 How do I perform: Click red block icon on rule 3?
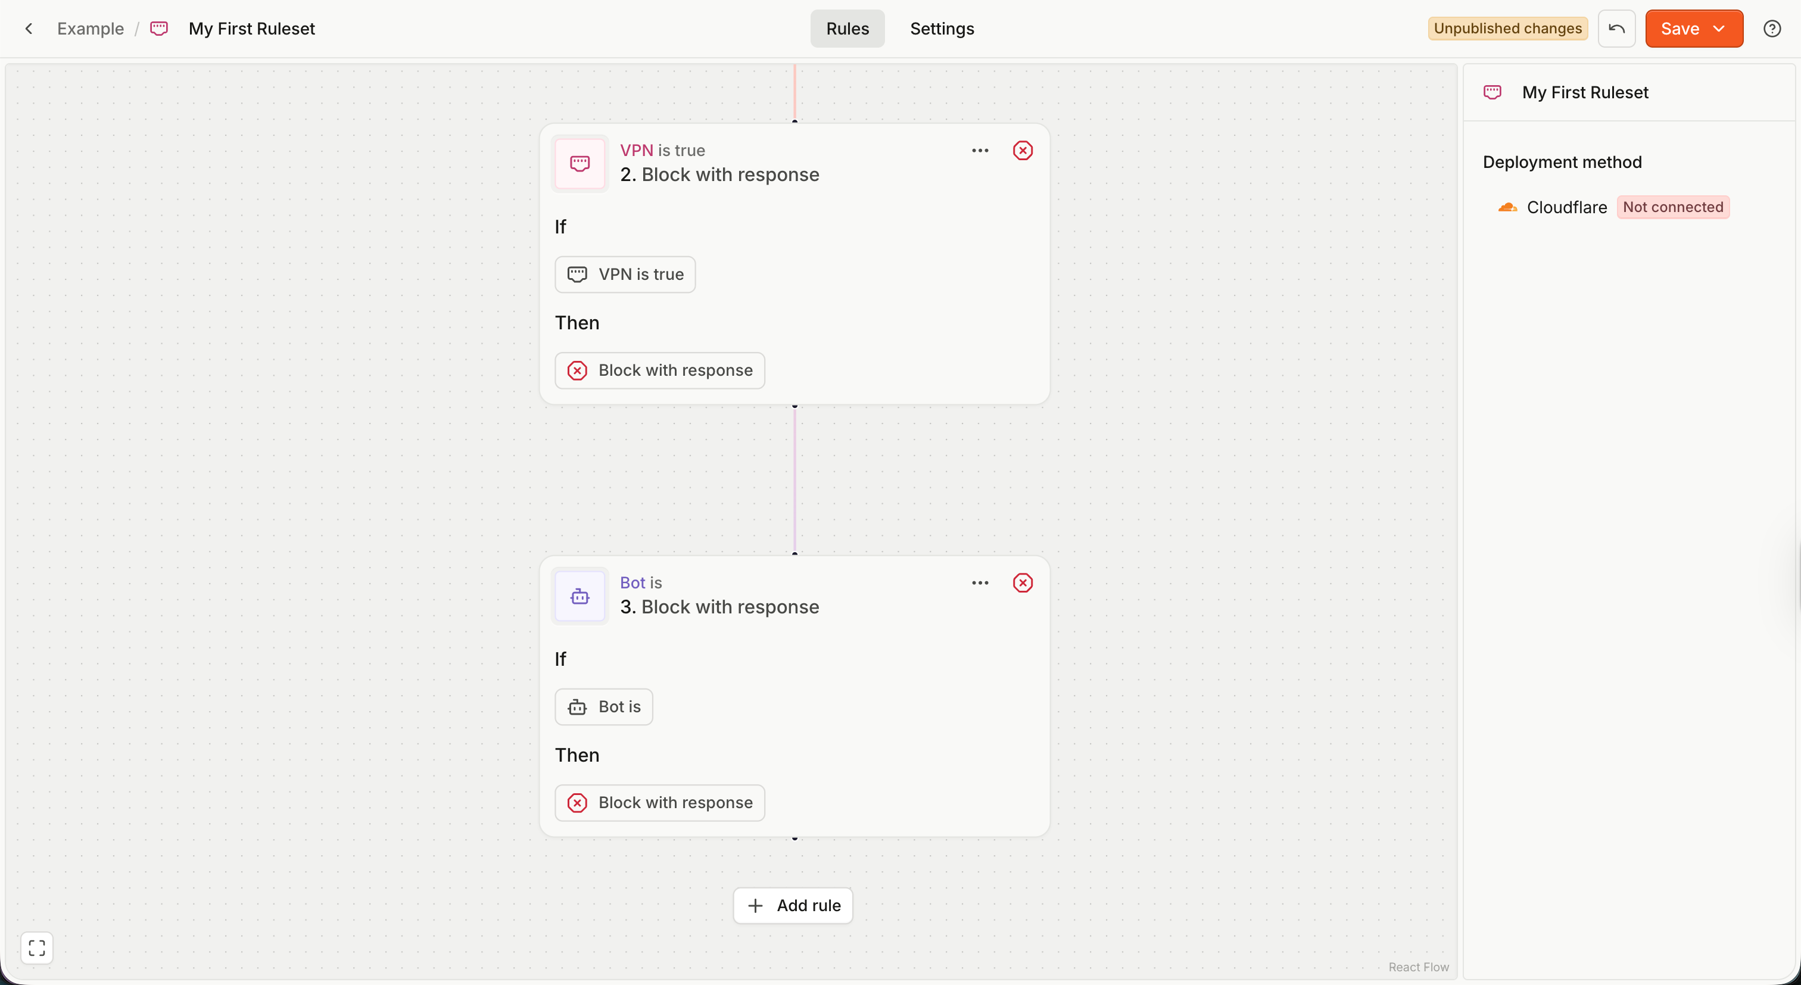[x=1022, y=583]
